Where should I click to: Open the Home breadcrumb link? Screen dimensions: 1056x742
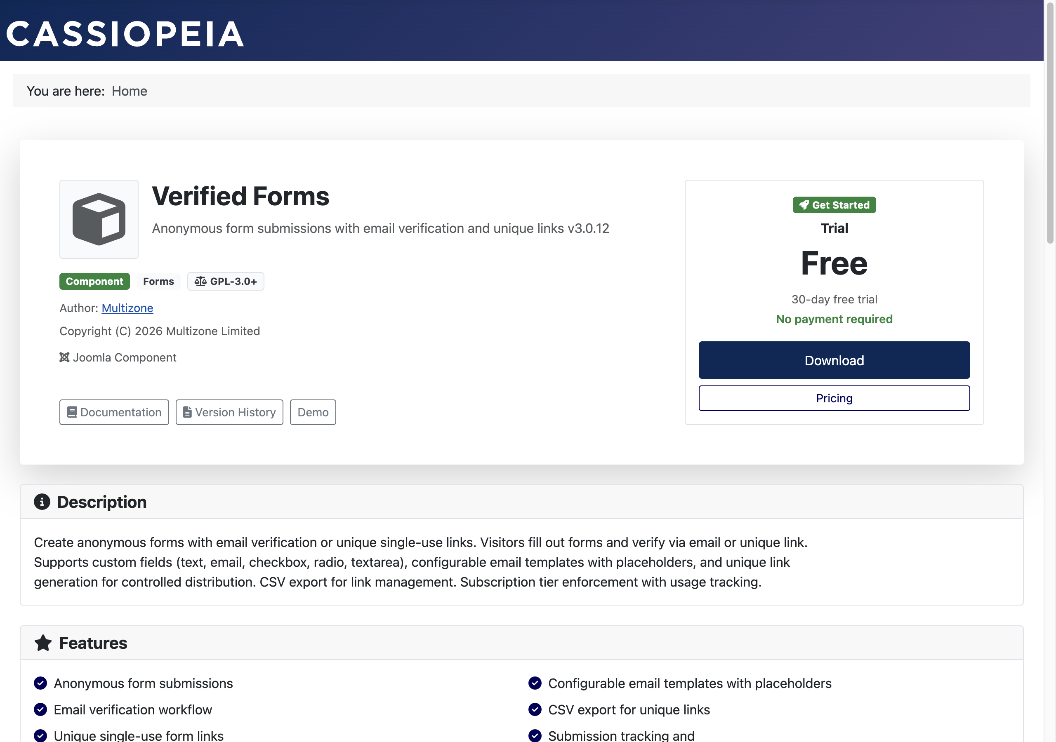(129, 91)
